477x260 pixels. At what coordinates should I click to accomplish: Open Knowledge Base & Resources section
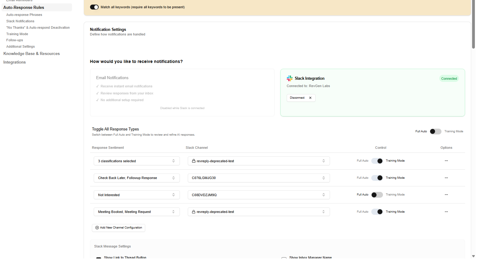[x=32, y=53]
